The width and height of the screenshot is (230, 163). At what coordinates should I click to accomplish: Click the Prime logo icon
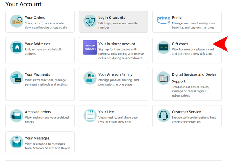(x=163, y=20)
